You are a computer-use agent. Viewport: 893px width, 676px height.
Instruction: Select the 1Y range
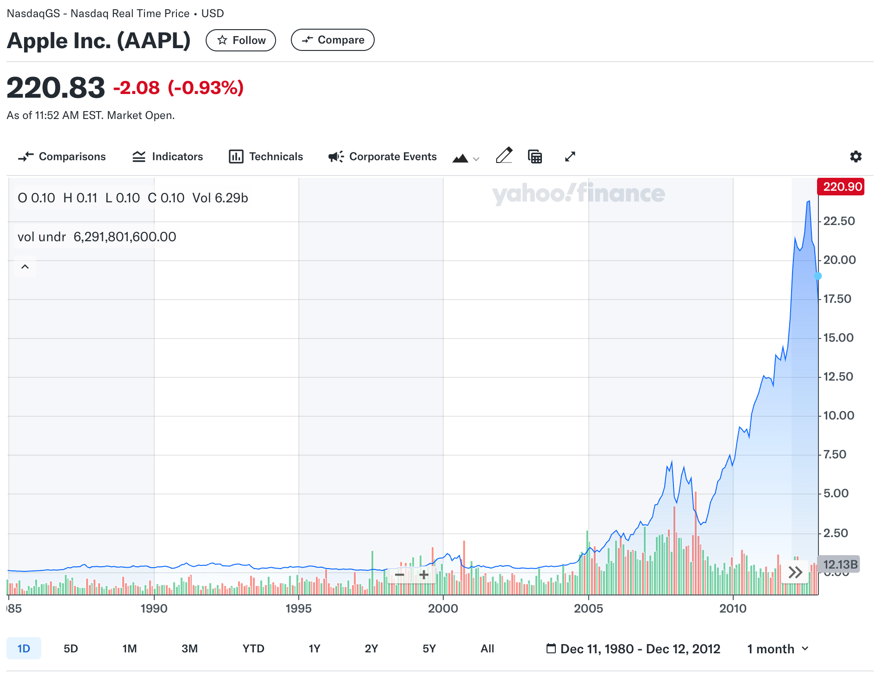tap(314, 649)
